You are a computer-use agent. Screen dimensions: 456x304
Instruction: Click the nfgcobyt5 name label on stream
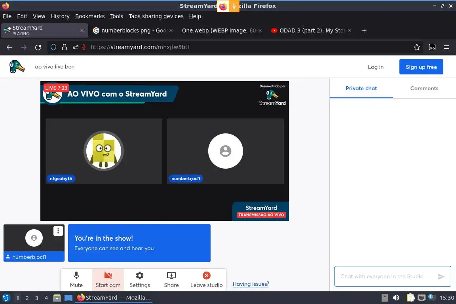tap(61, 179)
